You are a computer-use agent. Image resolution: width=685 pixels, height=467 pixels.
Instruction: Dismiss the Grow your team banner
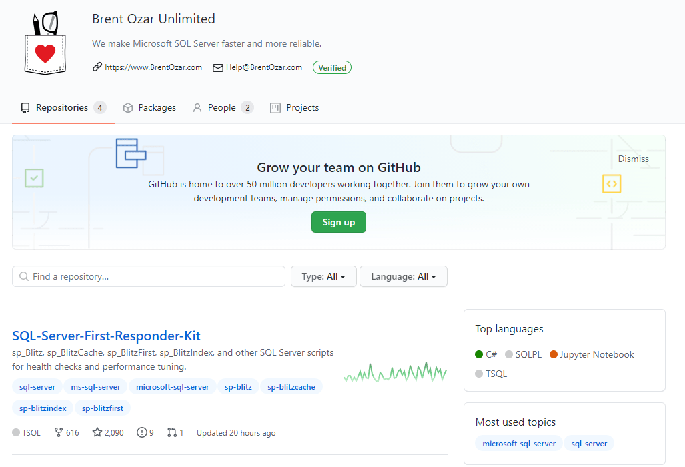633,159
